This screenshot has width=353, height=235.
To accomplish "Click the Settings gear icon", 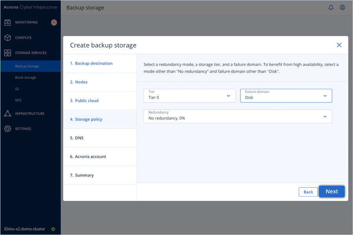I will (x=7, y=129).
